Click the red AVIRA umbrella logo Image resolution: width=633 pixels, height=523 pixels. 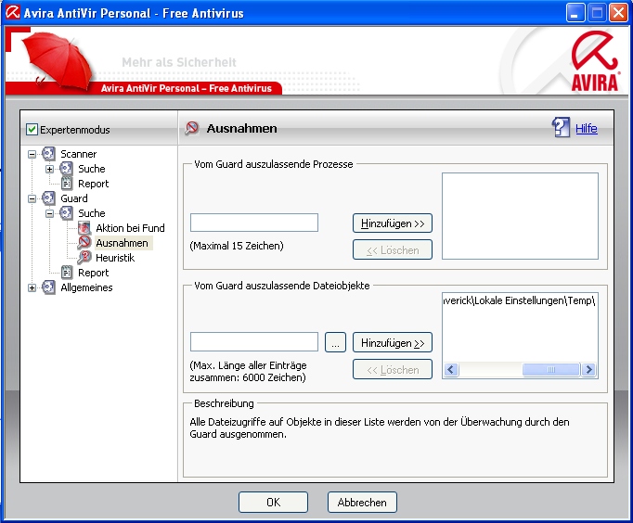click(595, 60)
